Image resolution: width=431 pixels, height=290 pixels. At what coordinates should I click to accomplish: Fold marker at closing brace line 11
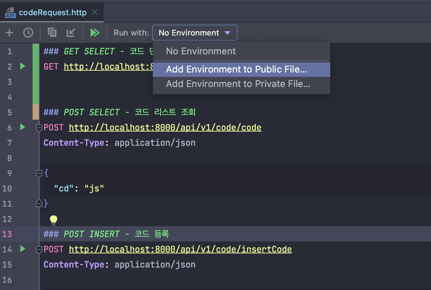[39, 203]
